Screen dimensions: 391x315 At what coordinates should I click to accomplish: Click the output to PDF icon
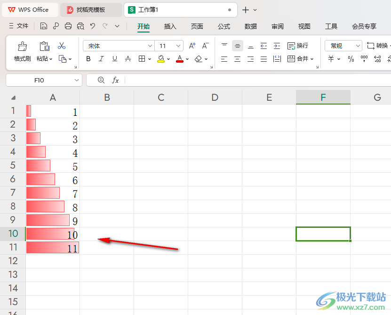point(56,26)
